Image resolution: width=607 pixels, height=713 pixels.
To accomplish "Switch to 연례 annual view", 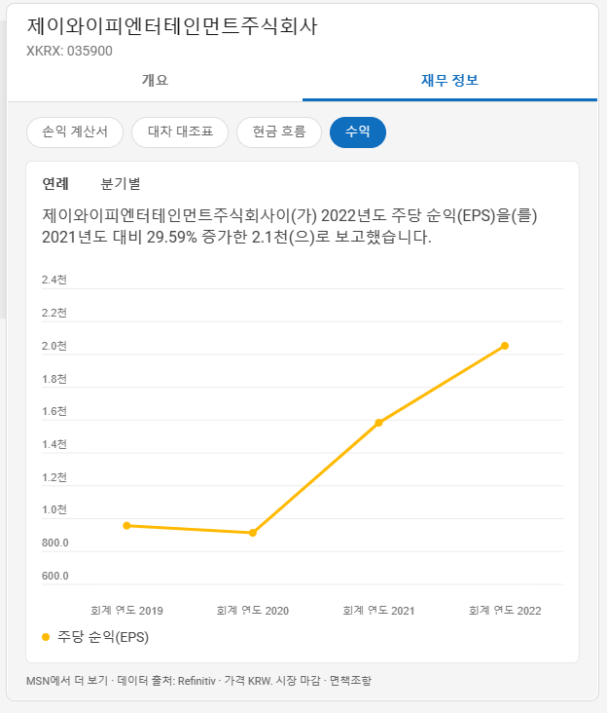I will [55, 184].
